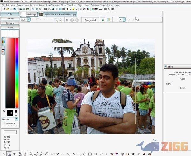Click the Retouch panel button

[10, 23]
